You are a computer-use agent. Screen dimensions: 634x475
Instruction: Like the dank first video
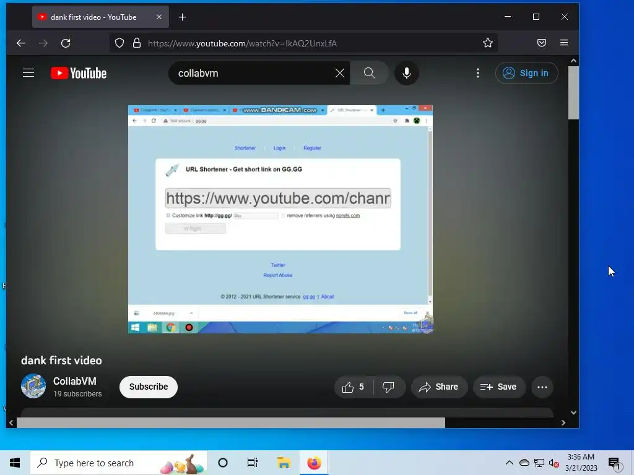click(354, 387)
